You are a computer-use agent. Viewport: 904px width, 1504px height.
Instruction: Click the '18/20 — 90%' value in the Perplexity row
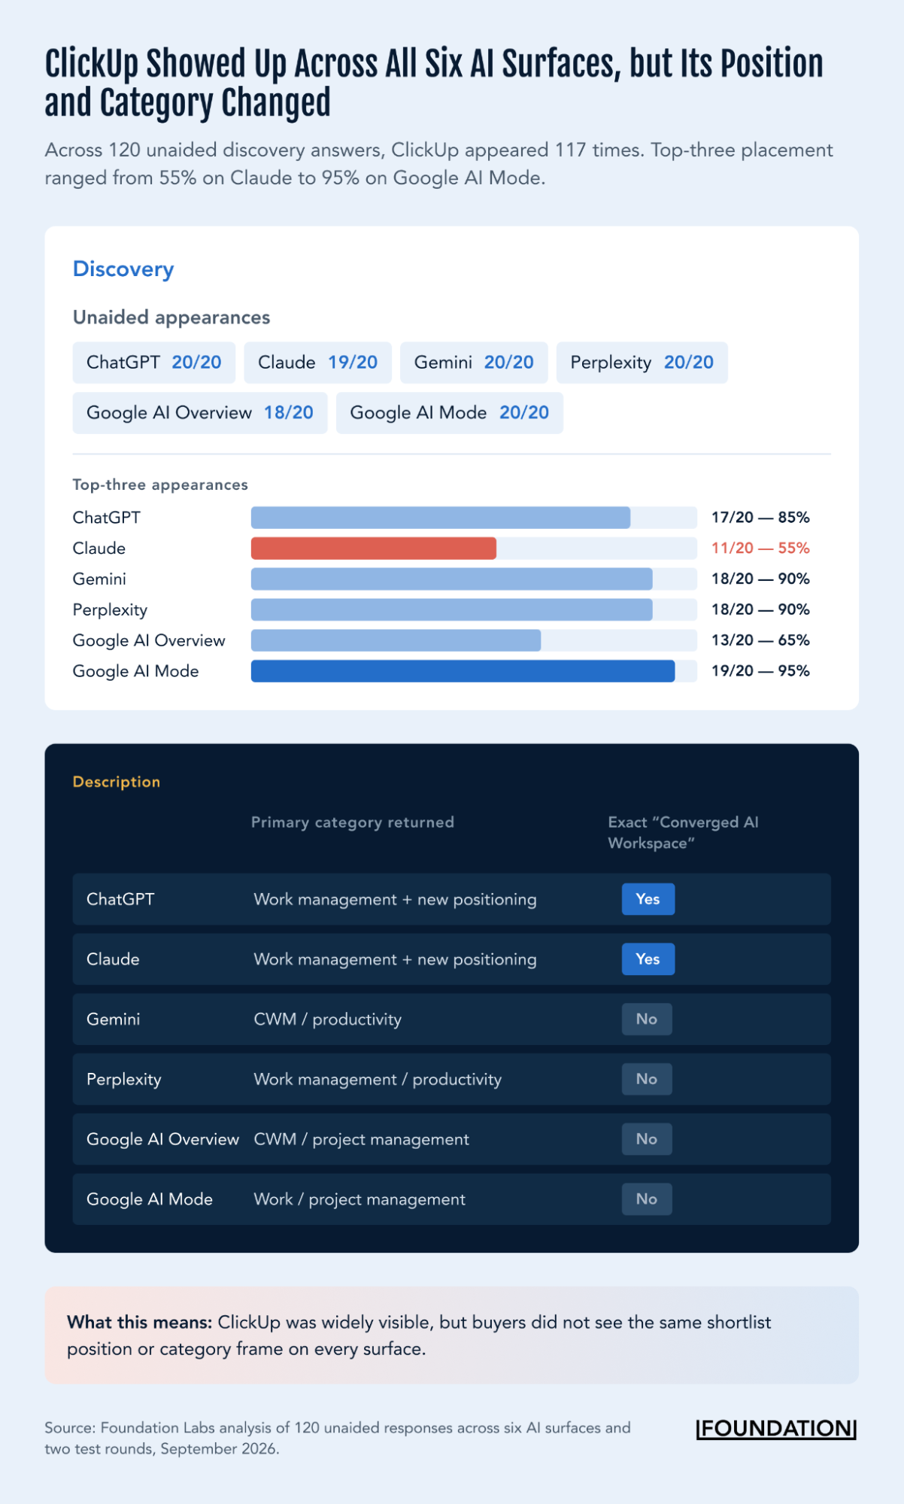point(760,609)
